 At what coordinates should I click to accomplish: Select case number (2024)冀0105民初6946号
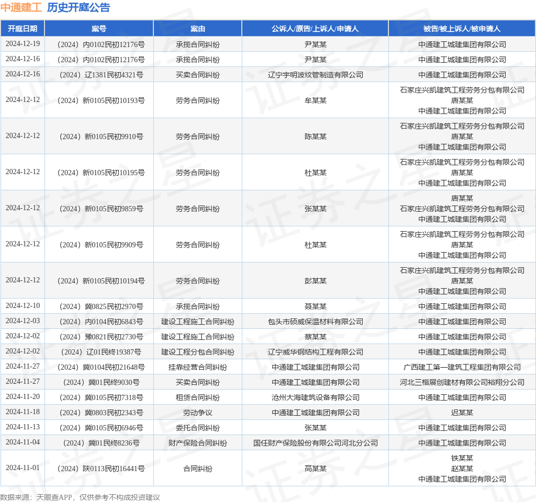[101, 428]
